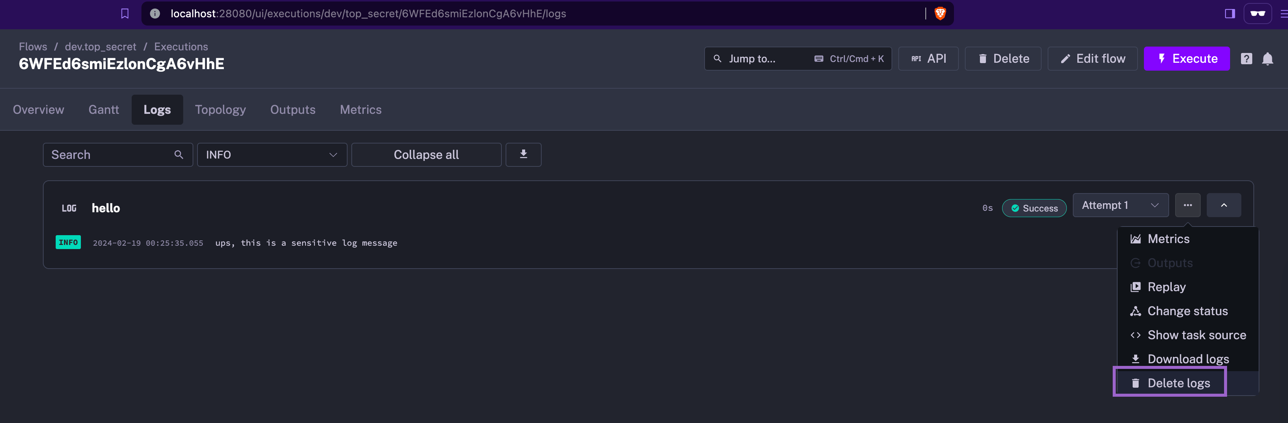
Task: Switch to the Gantt tab
Action: click(x=103, y=109)
